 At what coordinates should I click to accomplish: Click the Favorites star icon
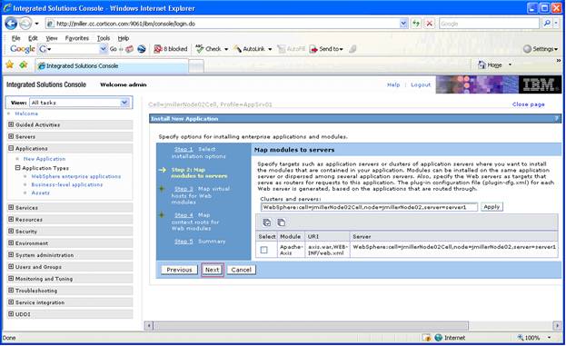(x=9, y=65)
